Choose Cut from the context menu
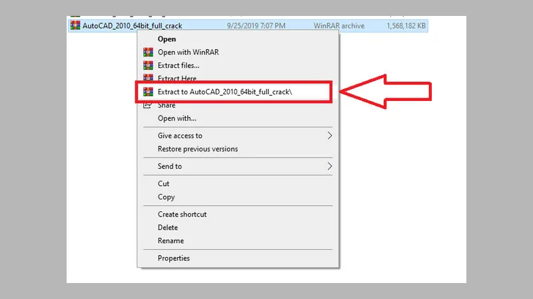The height and width of the screenshot is (299, 533). [x=163, y=184]
